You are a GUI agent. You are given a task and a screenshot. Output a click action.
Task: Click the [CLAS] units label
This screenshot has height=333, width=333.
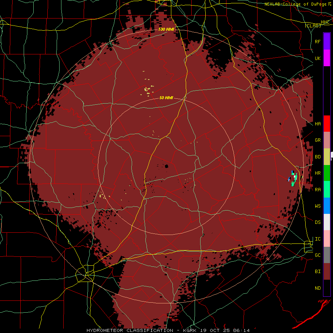[x=313, y=26]
